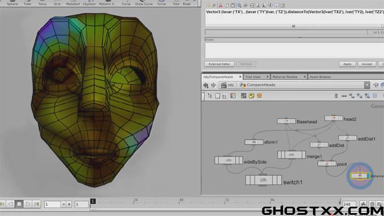384x216 pixels.
Task: Click the frame 1 timeline marker
Action: pos(93,201)
